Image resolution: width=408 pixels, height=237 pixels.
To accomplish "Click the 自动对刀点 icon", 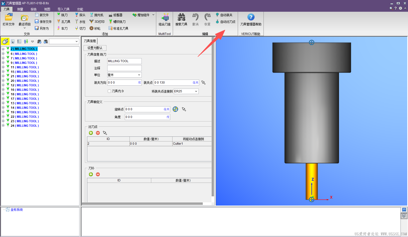I will point(217,22).
